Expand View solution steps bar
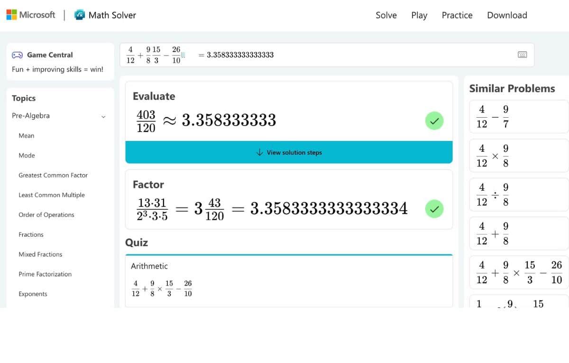 289,152
